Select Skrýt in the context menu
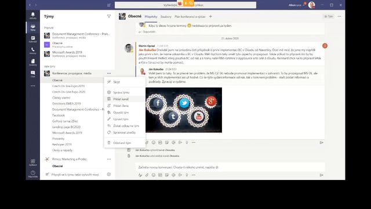The image size is (371, 209). pos(125,82)
